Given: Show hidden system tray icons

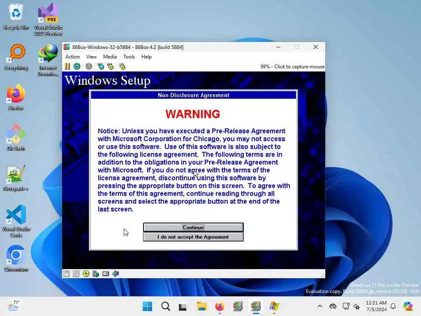Looking at the screenshot, I should 320,306.
